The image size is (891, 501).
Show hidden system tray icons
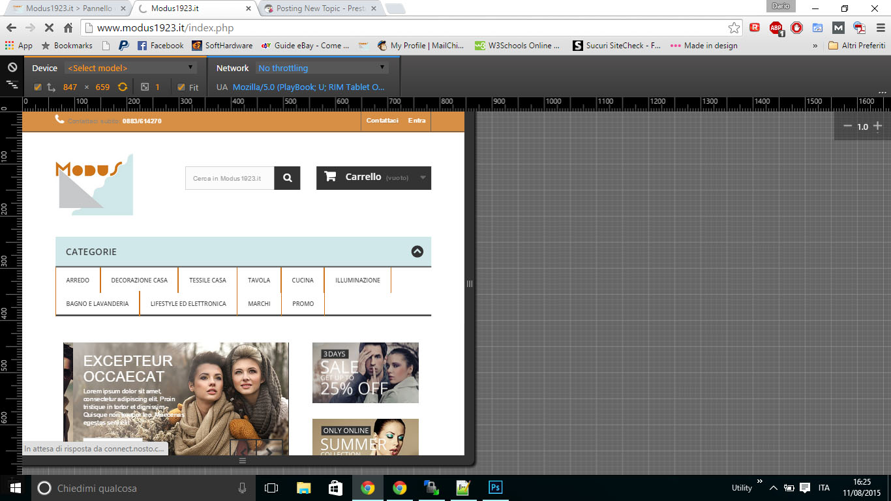pyautogui.click(x=773, y=488)
